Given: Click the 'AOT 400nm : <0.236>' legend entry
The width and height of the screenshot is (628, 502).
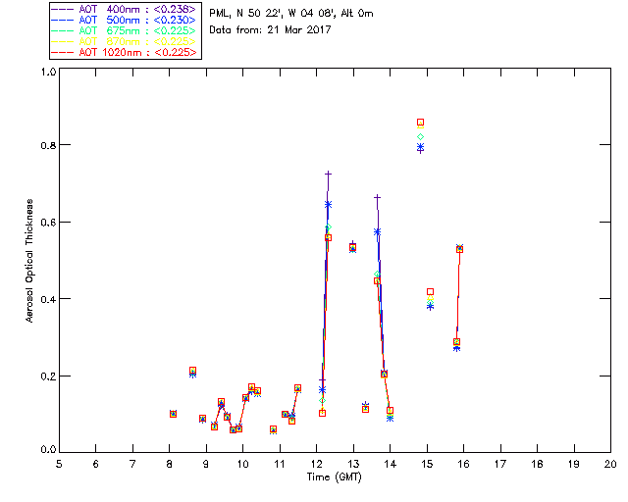Looking at the screenshot, I should (x=124, y=9).
